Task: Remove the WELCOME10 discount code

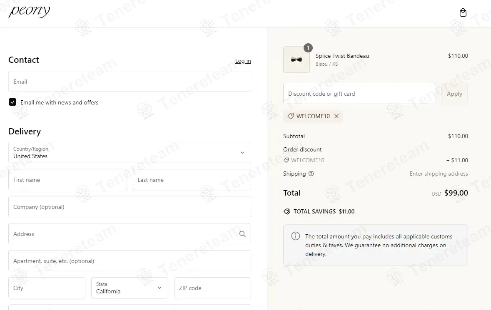Action: (x=336, y=116)
